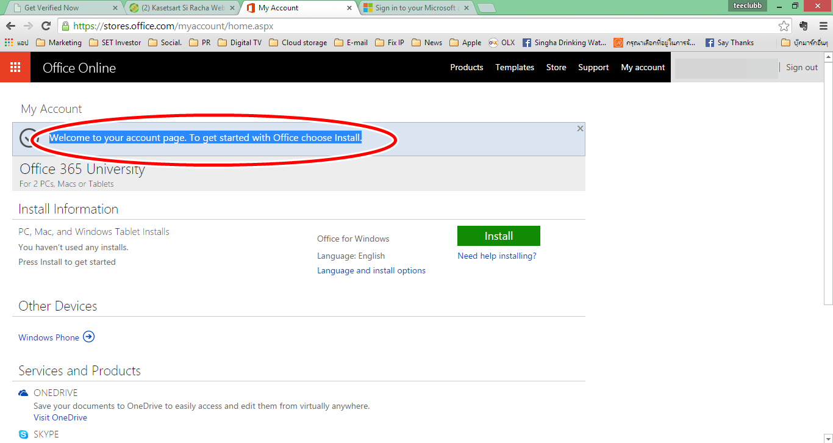This screenshot has height=443, width=833.
Task: Open the Say Thanks Facebook bookmark
Action: (x=729, y=43)
